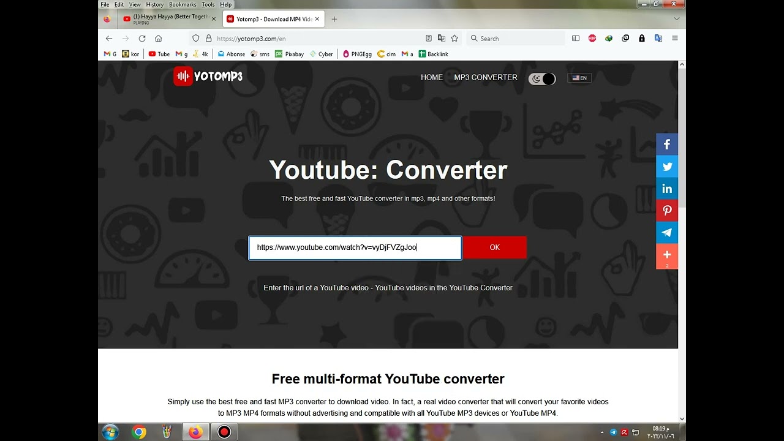Share page on Telegram
Screen dimensions: 784x441
[667, 233]
